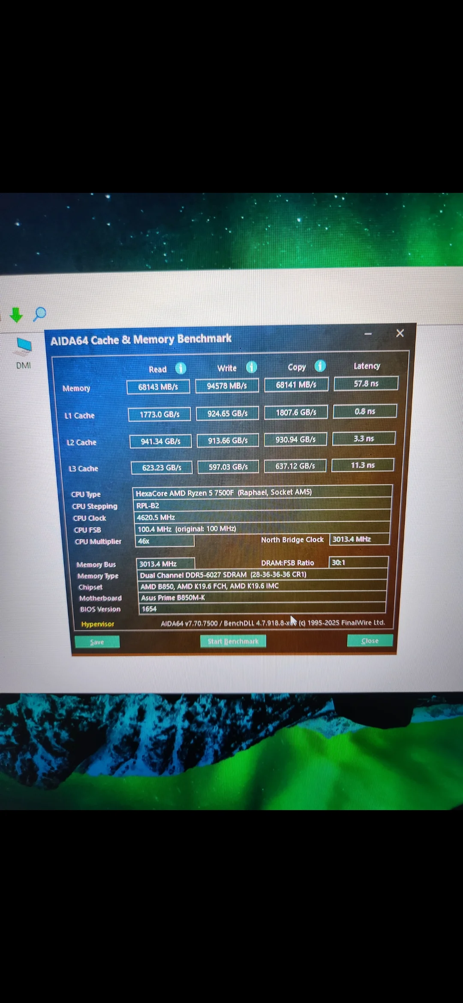
Task: Click L1 Cache Read 1773.0 GB/s
Action: coord(159,414)
